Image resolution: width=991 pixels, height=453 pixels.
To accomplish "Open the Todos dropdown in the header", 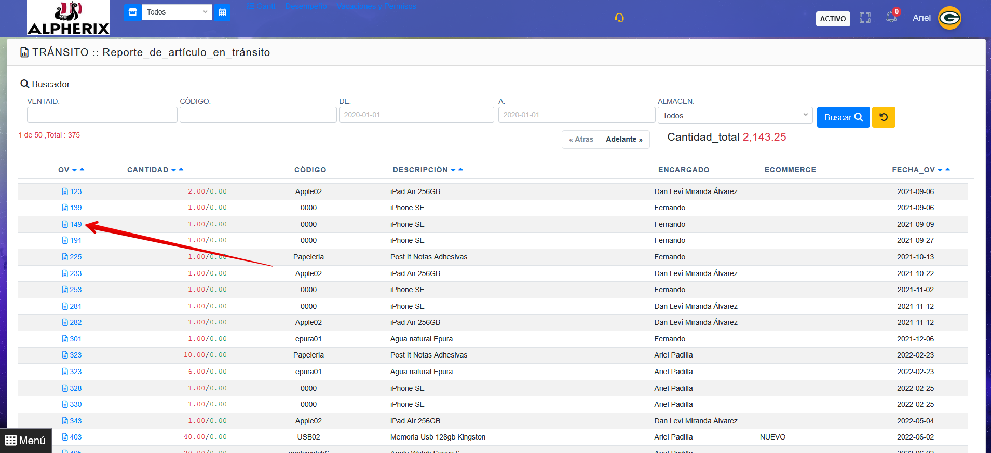I will click(177, 12).
